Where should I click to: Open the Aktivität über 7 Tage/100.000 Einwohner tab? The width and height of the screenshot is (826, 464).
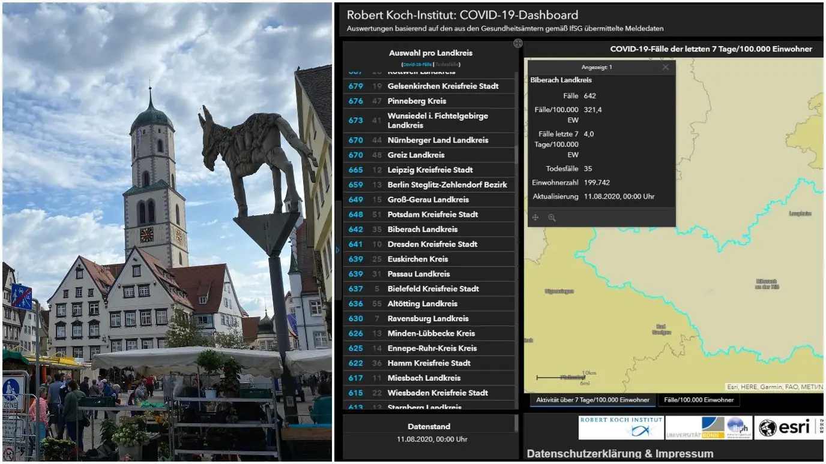tap(592, 400)
